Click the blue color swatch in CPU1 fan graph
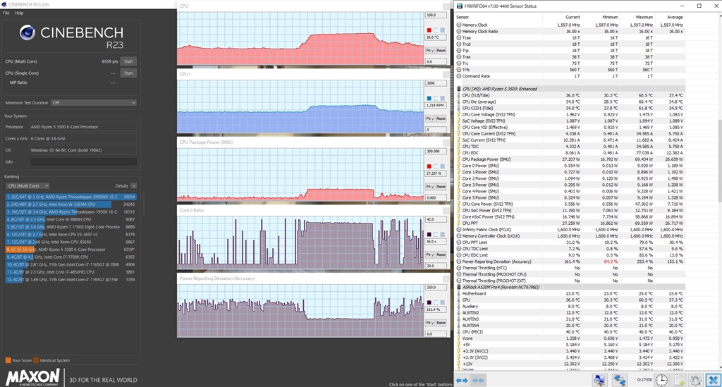This screenshot has width=722, height=387. 429,99
